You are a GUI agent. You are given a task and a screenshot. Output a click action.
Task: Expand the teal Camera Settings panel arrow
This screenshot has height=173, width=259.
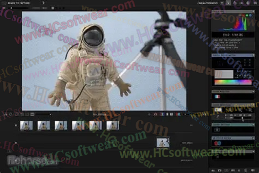pyautogui.click(x=253, y=125)
